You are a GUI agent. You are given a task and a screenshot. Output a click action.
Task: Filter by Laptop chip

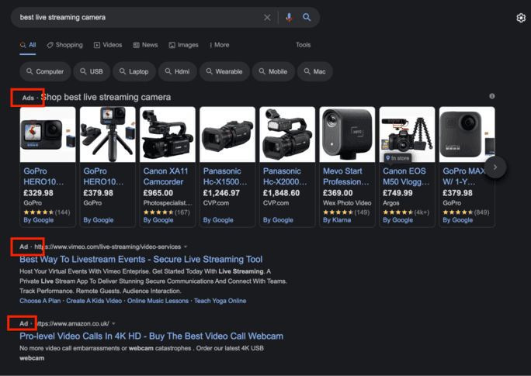coord(134,71)
